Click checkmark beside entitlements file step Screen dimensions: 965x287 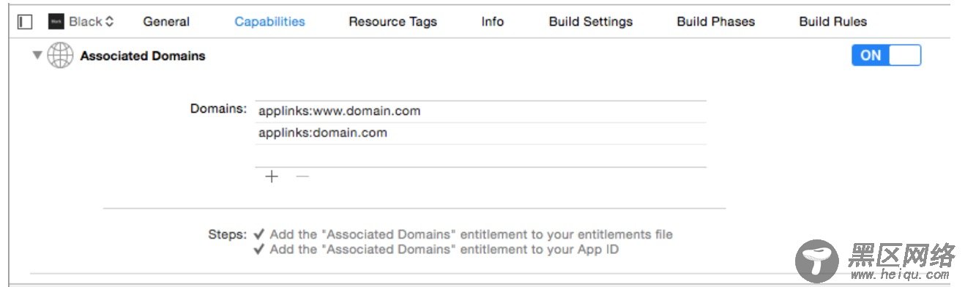tap(259, 234)
